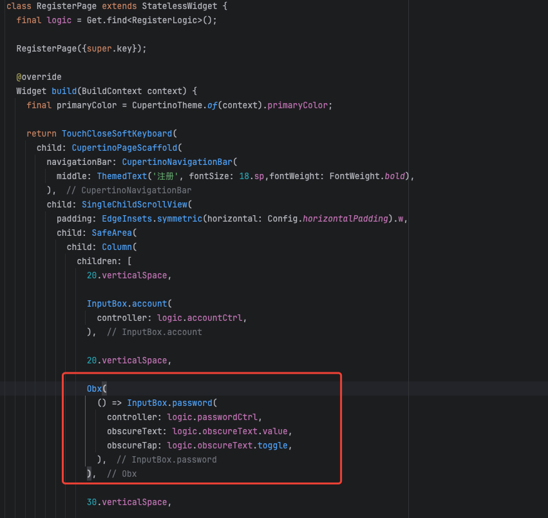Click BuildContext in the build signature
Viewport: 548px width, 518px height.
pos(112,91)
